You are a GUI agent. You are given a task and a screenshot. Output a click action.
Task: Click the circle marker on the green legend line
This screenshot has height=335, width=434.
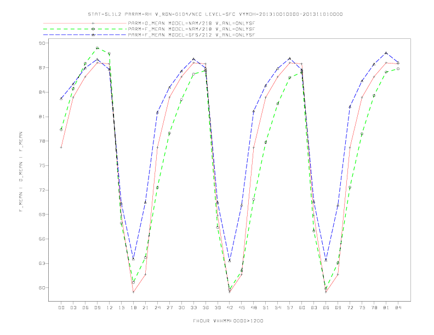93,29
